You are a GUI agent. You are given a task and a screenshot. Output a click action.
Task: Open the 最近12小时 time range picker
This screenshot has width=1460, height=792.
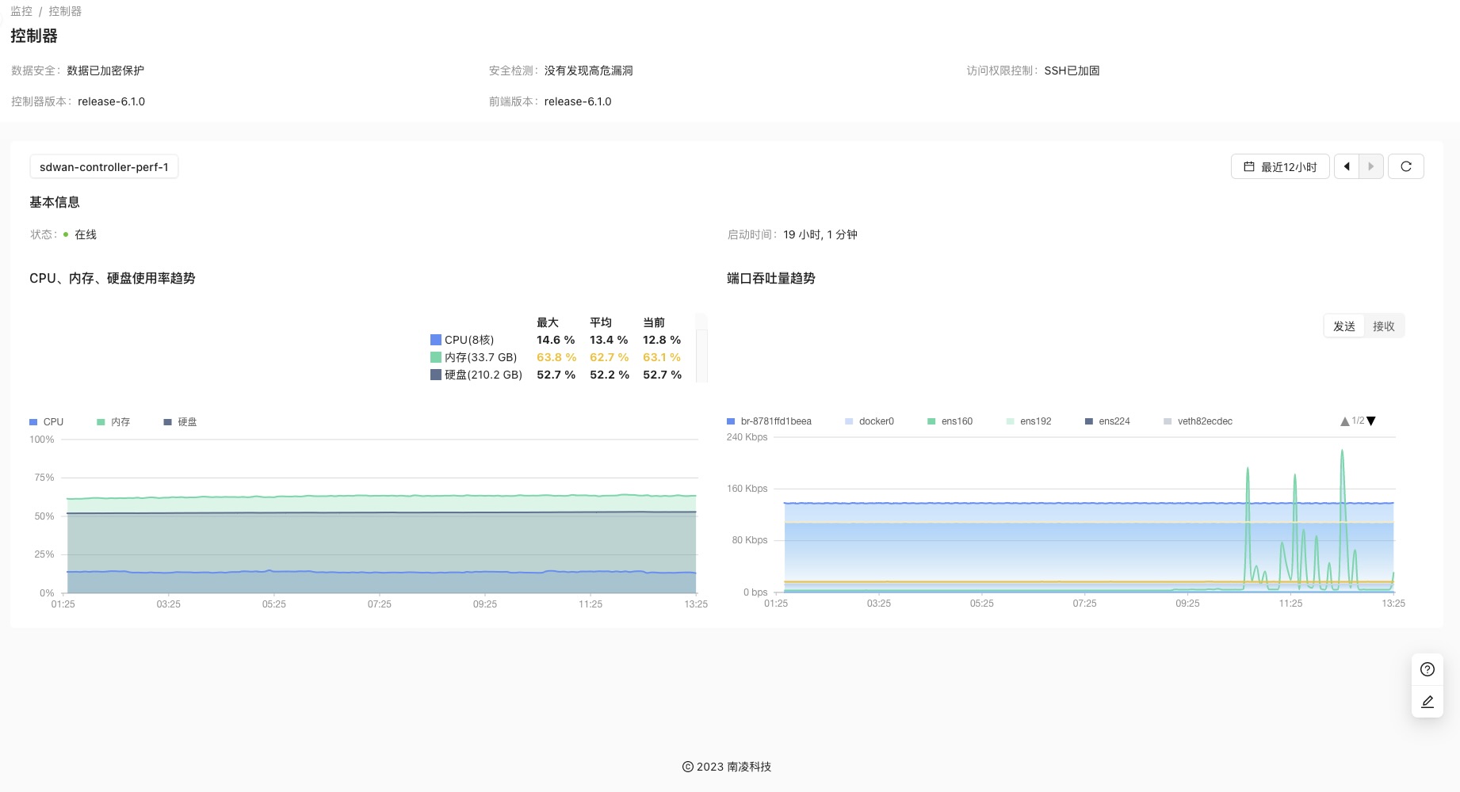click(1280, 166)
